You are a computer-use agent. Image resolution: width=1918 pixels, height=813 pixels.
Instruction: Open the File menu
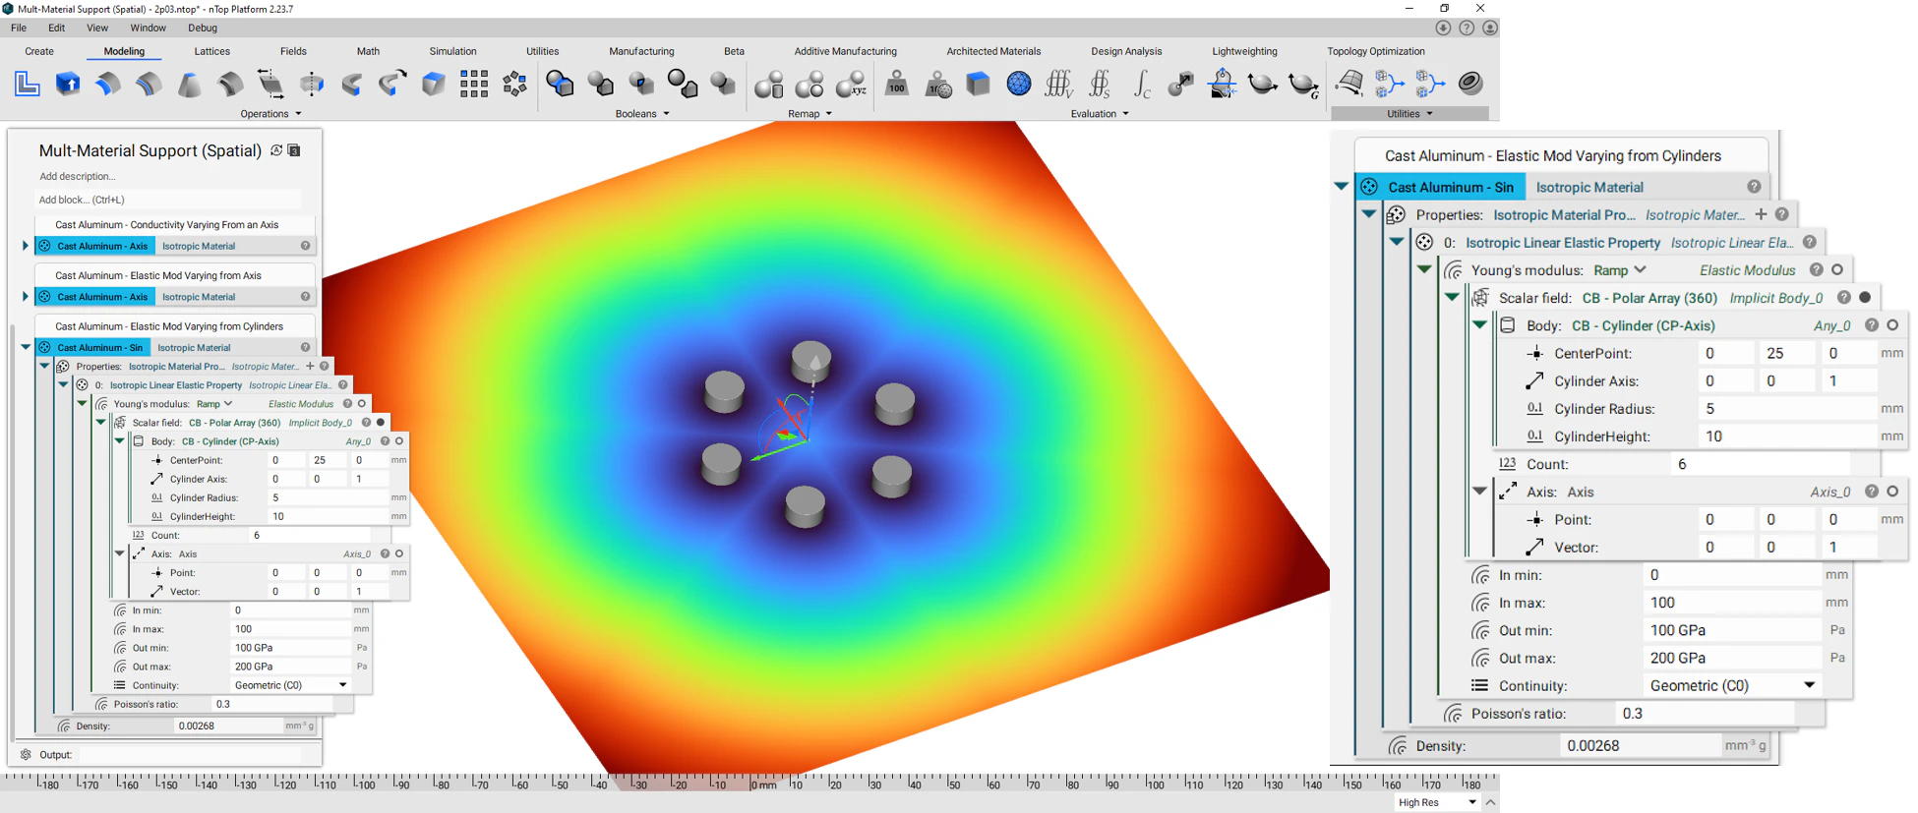pyautogui.click(x=19, y=28)
